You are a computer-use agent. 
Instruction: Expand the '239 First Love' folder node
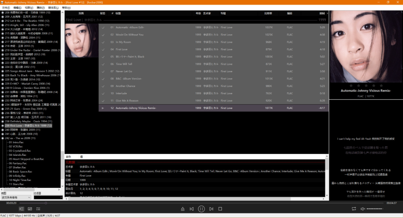[3, 126]
